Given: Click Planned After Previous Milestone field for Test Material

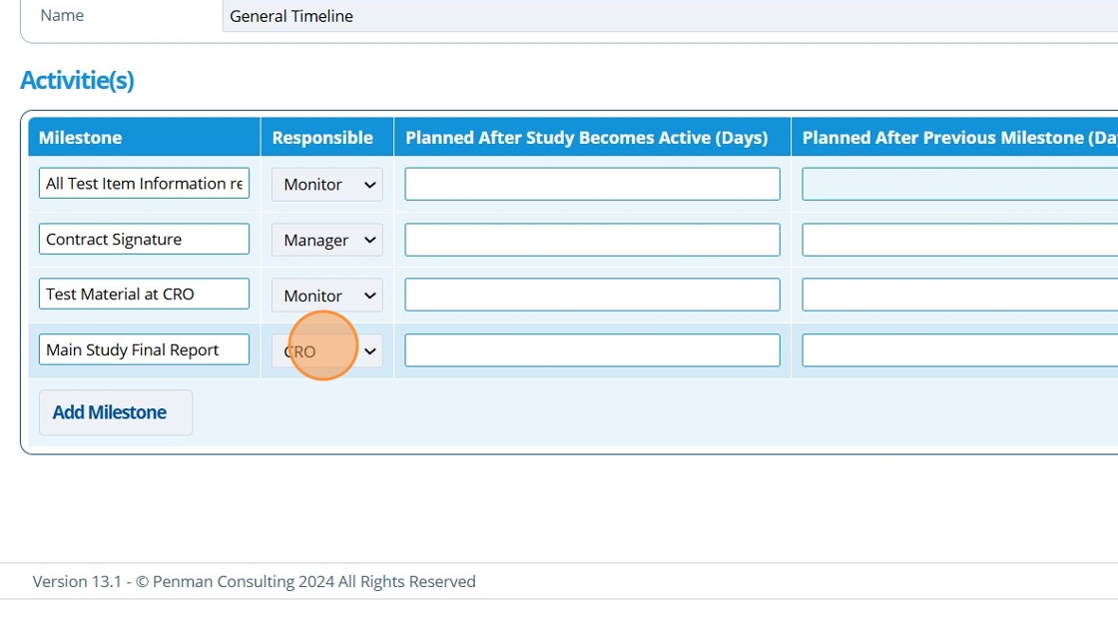Looking at the screenshot, I should click(958, 295).
